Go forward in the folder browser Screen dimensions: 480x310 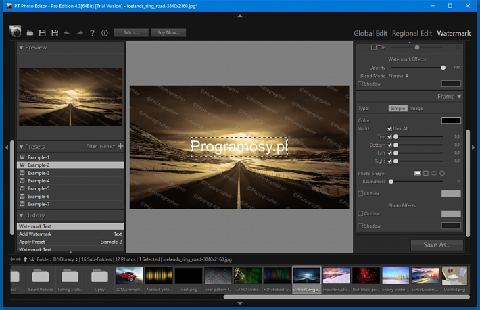19,259
